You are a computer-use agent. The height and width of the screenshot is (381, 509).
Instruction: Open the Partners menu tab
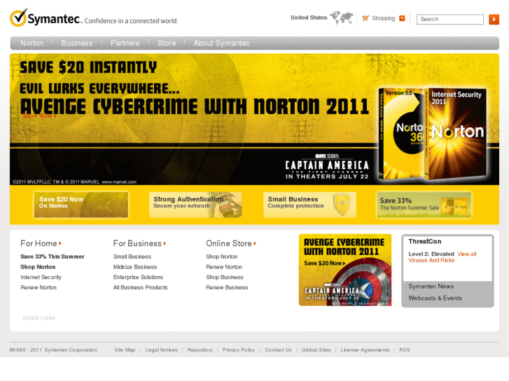(125, 43)
